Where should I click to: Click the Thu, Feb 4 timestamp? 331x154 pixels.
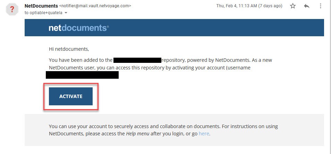[x=237, y=6]
